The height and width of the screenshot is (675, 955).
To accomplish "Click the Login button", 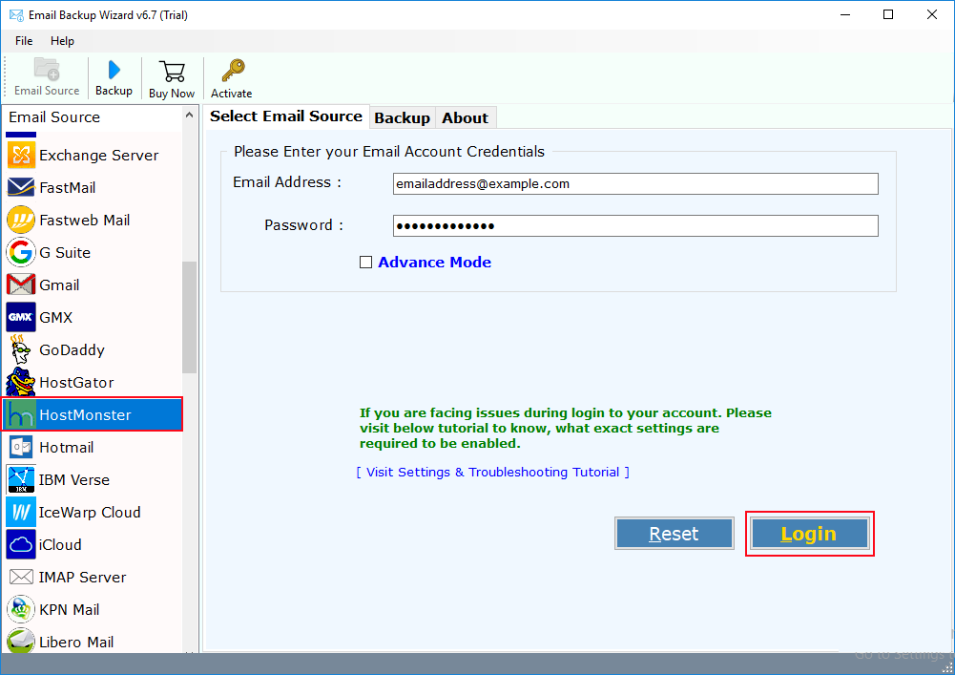I will [x=809, y=534].
